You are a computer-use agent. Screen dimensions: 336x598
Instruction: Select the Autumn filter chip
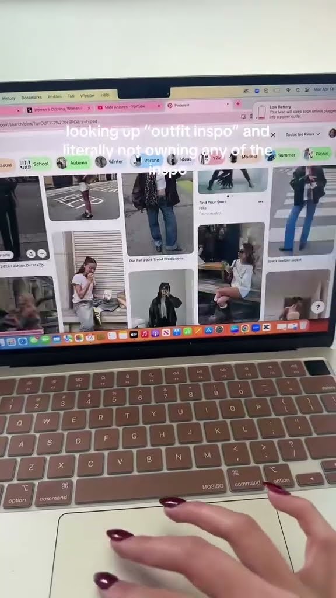[73, 162]
